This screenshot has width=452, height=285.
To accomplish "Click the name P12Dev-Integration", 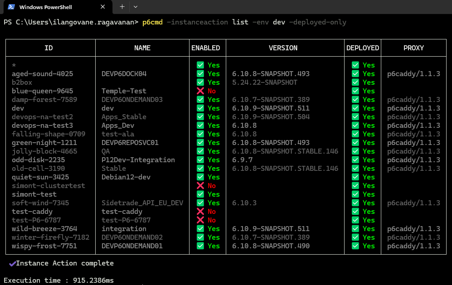I will pos(138,160).
